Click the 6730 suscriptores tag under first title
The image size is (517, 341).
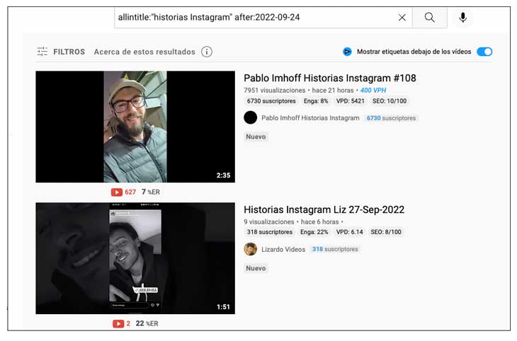(x=271, y=101)
